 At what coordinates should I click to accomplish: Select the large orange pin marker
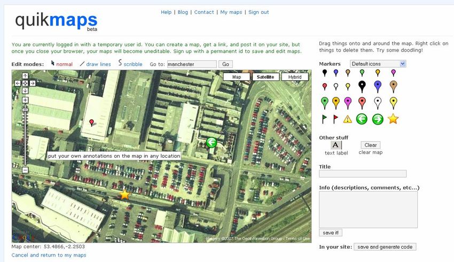pyautogui.click(x=336, y=103)
